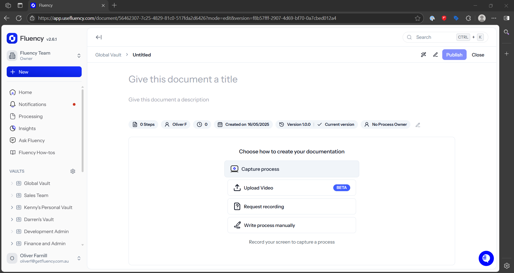
Task: Expand the Sales Team vault
Action: 12,195
